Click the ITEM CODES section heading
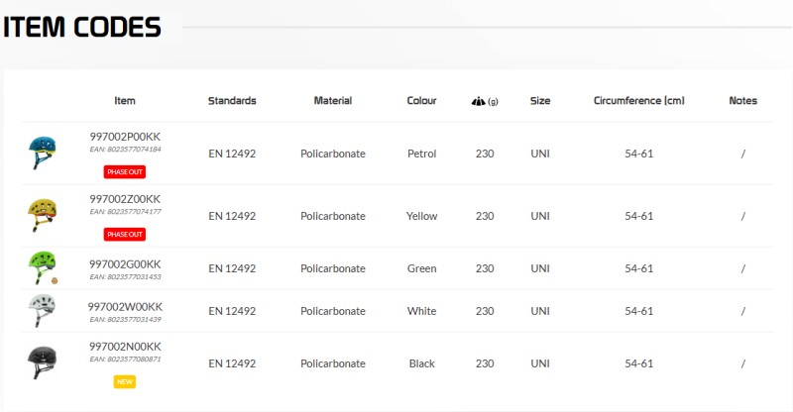Screen dimensions: 793x412 coord(82,28)
